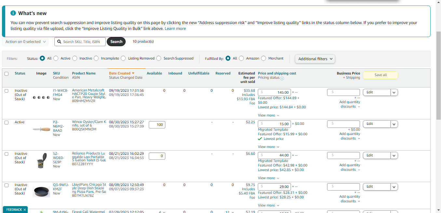Select the Inactive status filter
Image resolution: width=441 pixels, height=213 pixels.
[75, 58]
